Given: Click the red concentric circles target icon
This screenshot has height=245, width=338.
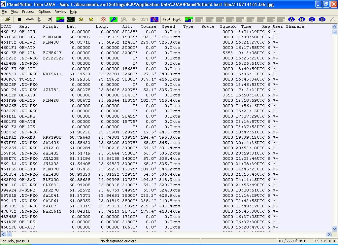Looking at the screenshot, I should coord(103,19).
